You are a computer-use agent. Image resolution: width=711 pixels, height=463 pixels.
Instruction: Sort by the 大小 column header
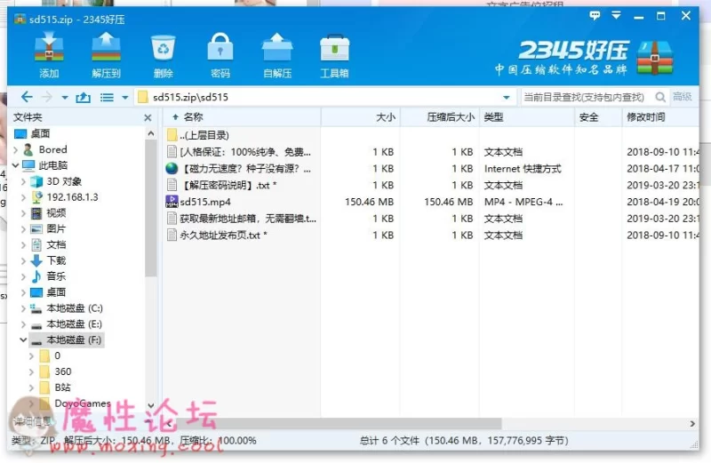pos(361,117)
